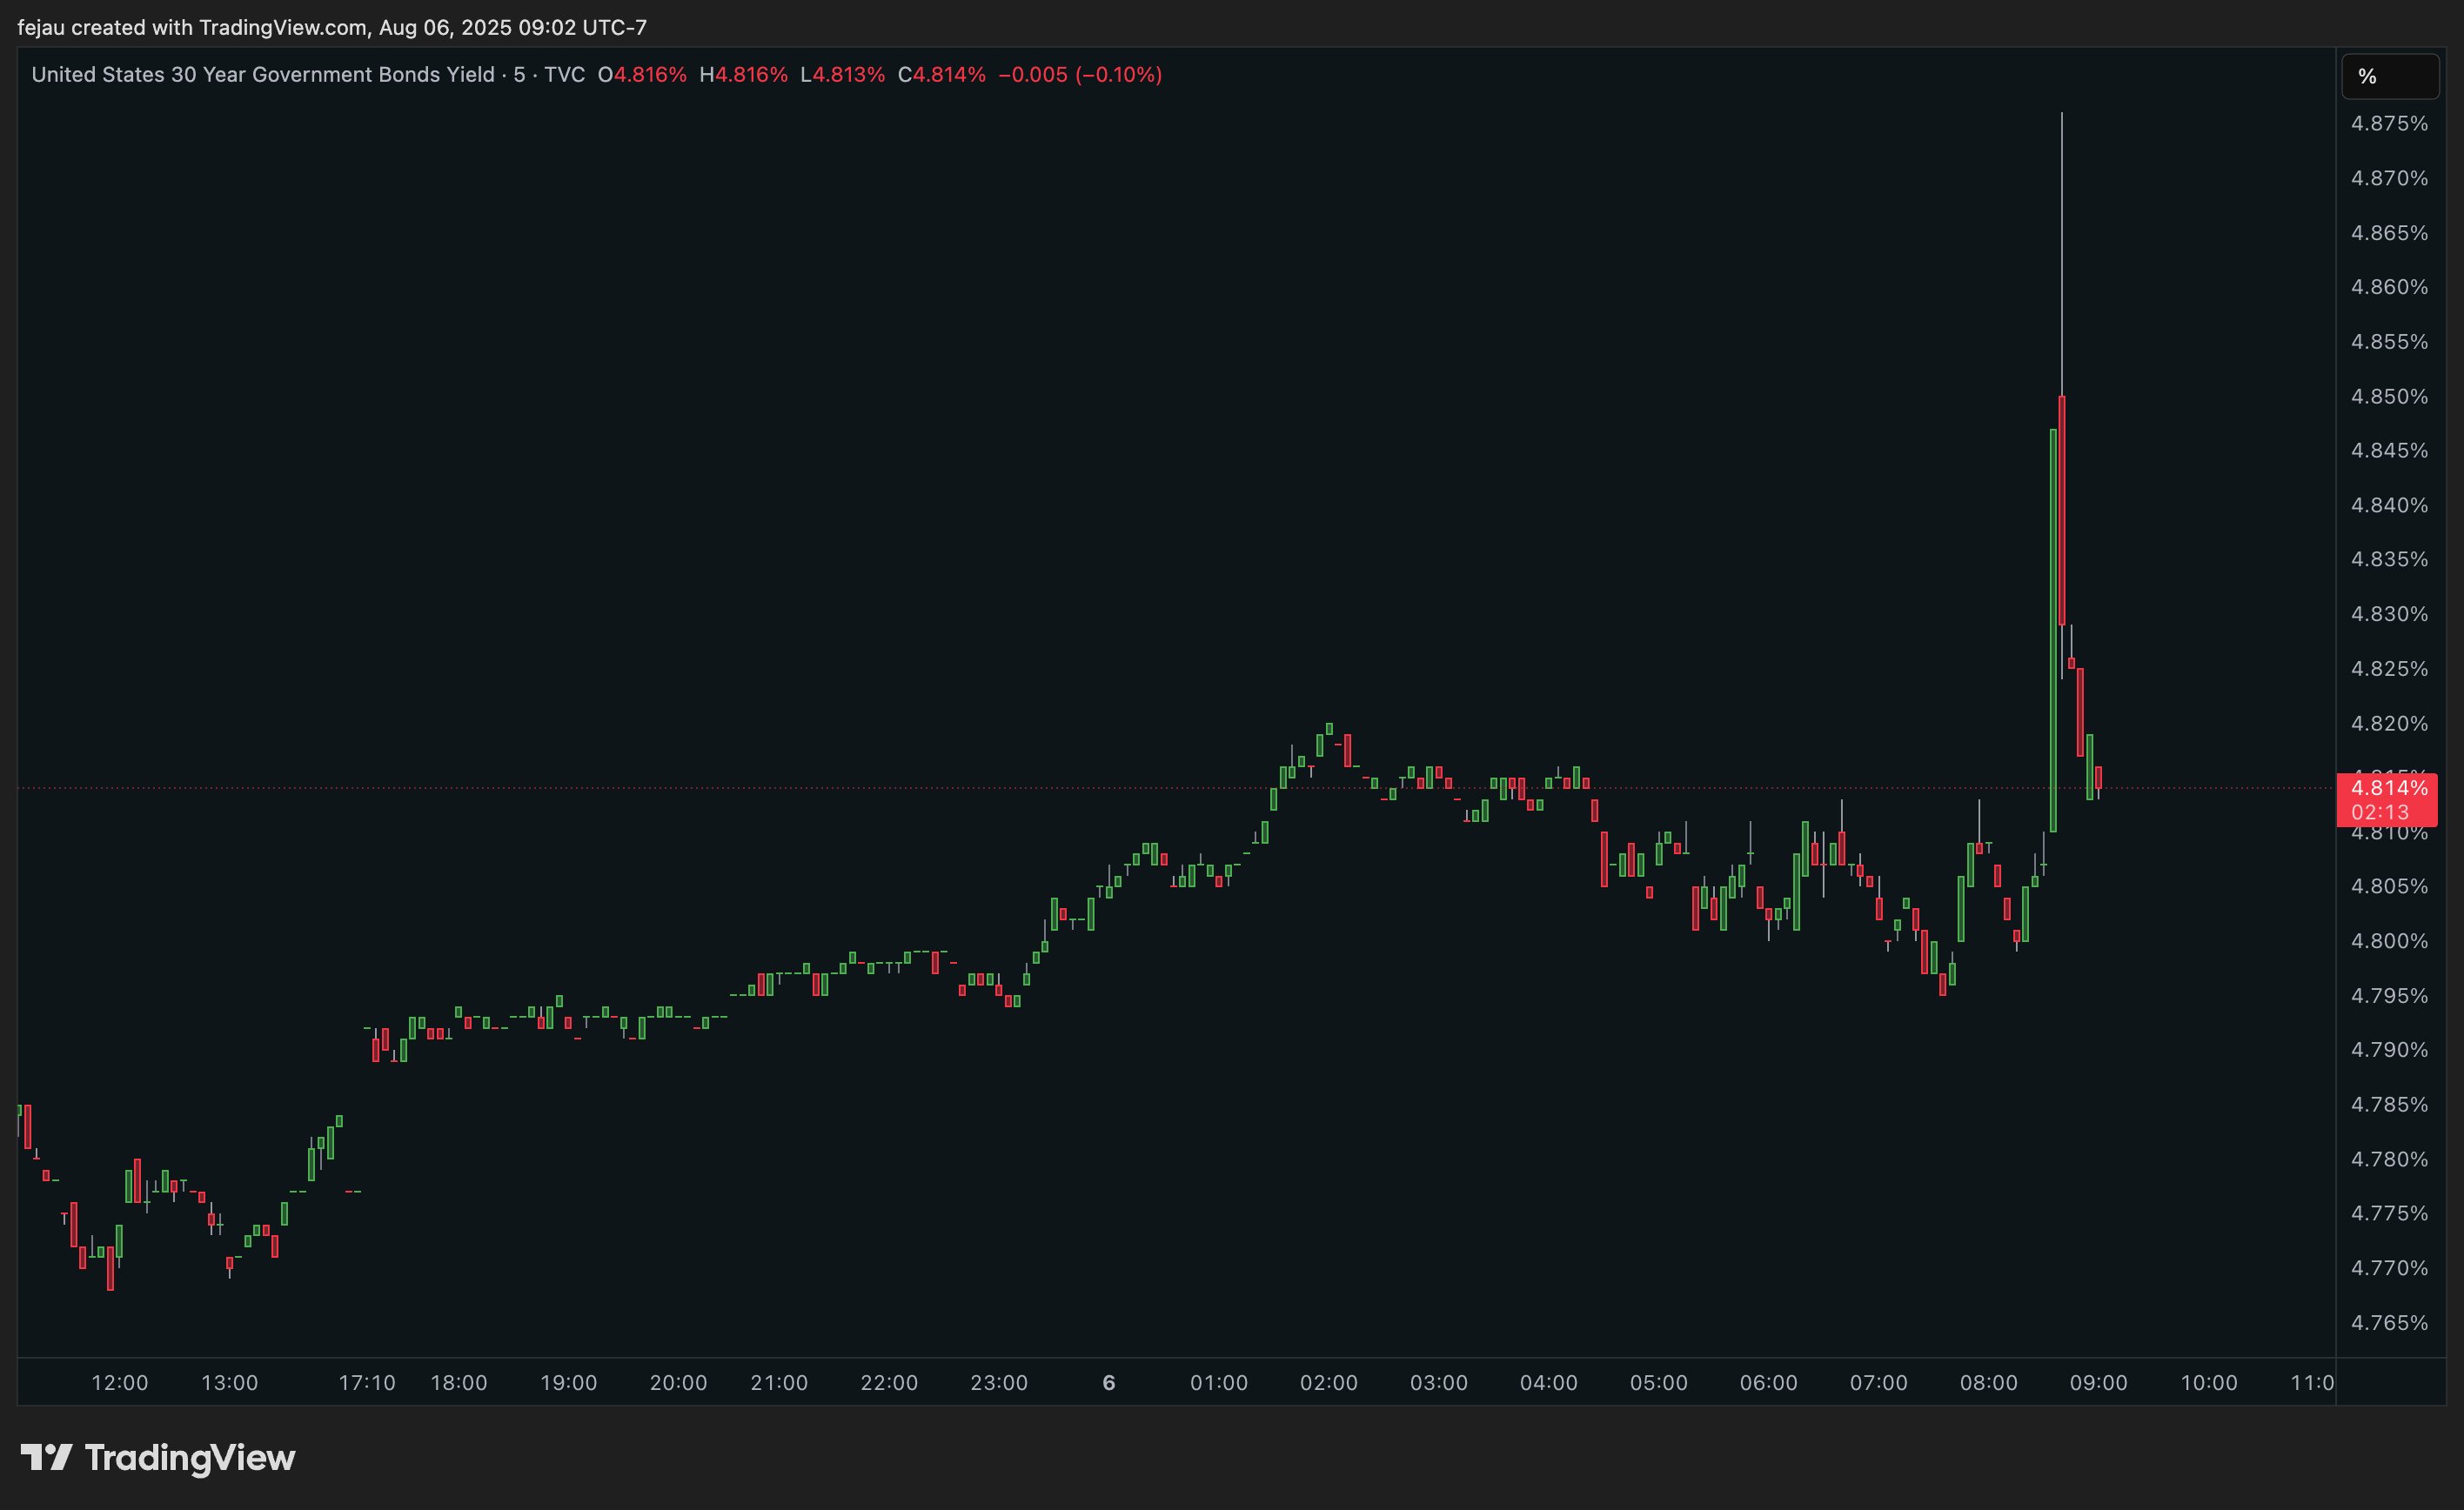
Task: Click the 07:00 time axis label
Action: pyautogui.click(x=1879, y=1383)
